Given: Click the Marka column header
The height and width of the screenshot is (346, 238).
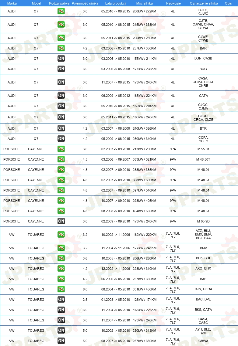Looking at the screenshot, I should click(12, 3).
